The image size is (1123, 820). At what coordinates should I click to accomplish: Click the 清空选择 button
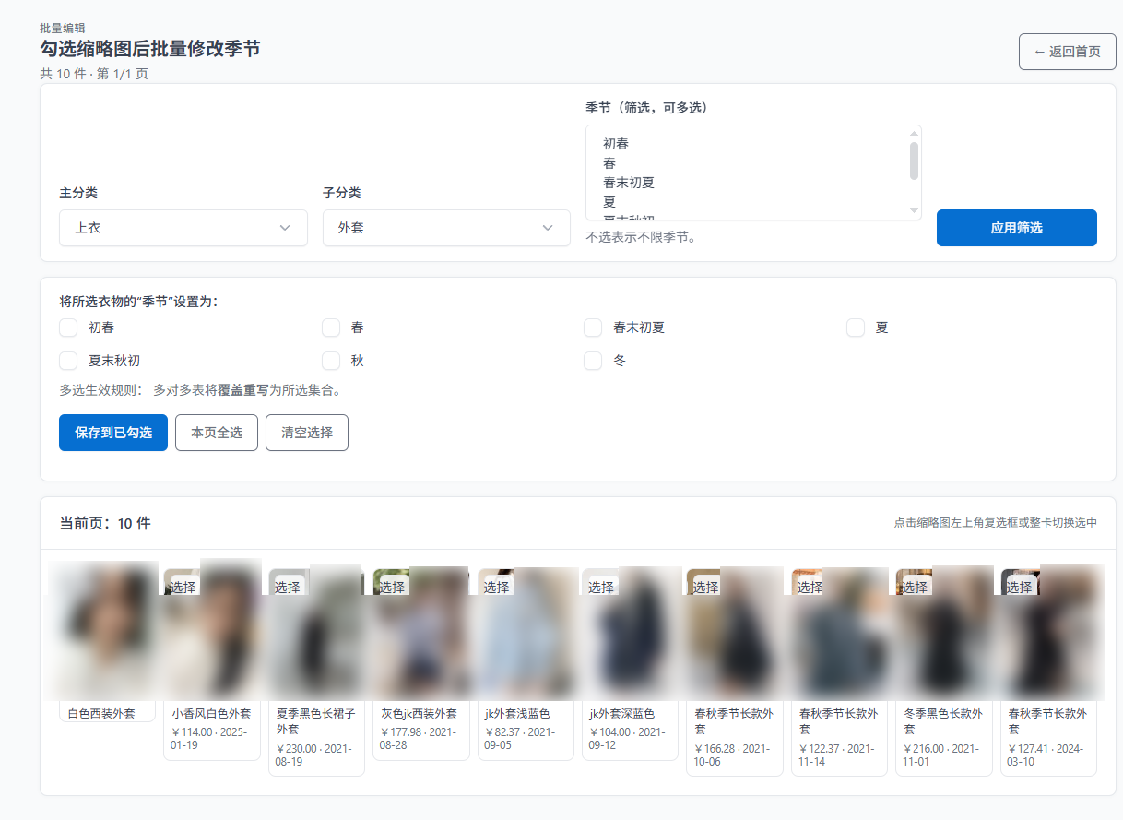306,432
